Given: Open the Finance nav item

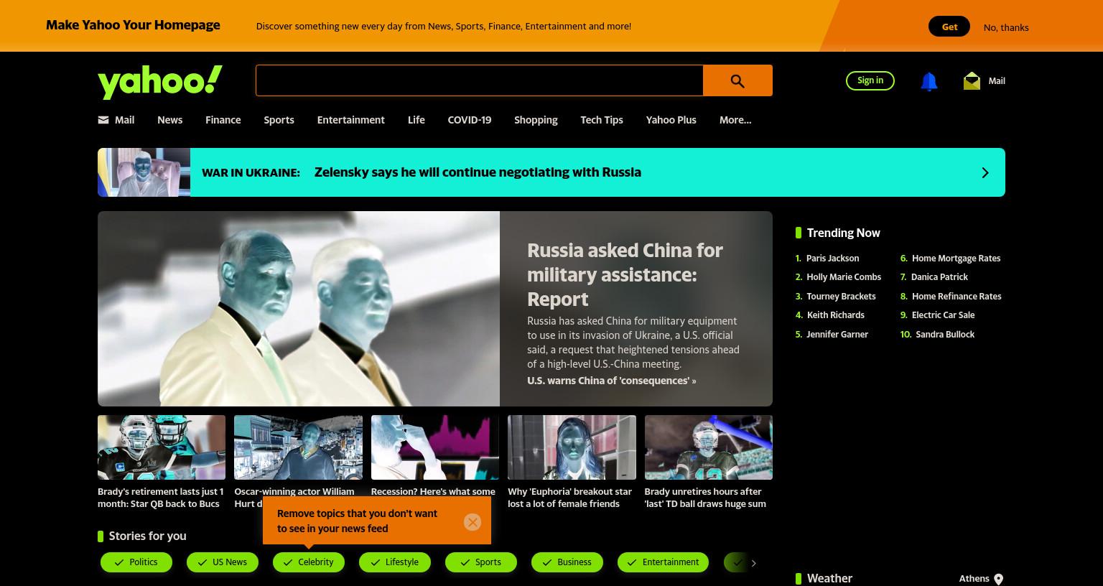Looking at the screenshot, I should click(x=223, y=120).
